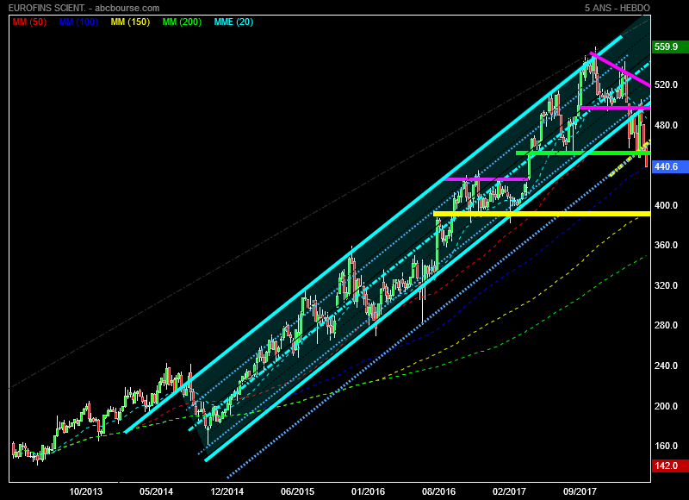Select the MM (50) legend entry
This screenshot has width=689, height=500.
pyautogui.click(x=29, y=22)
